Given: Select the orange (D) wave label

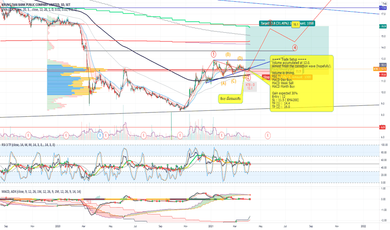Looking at the screenshot, I should tap(240, 59).
